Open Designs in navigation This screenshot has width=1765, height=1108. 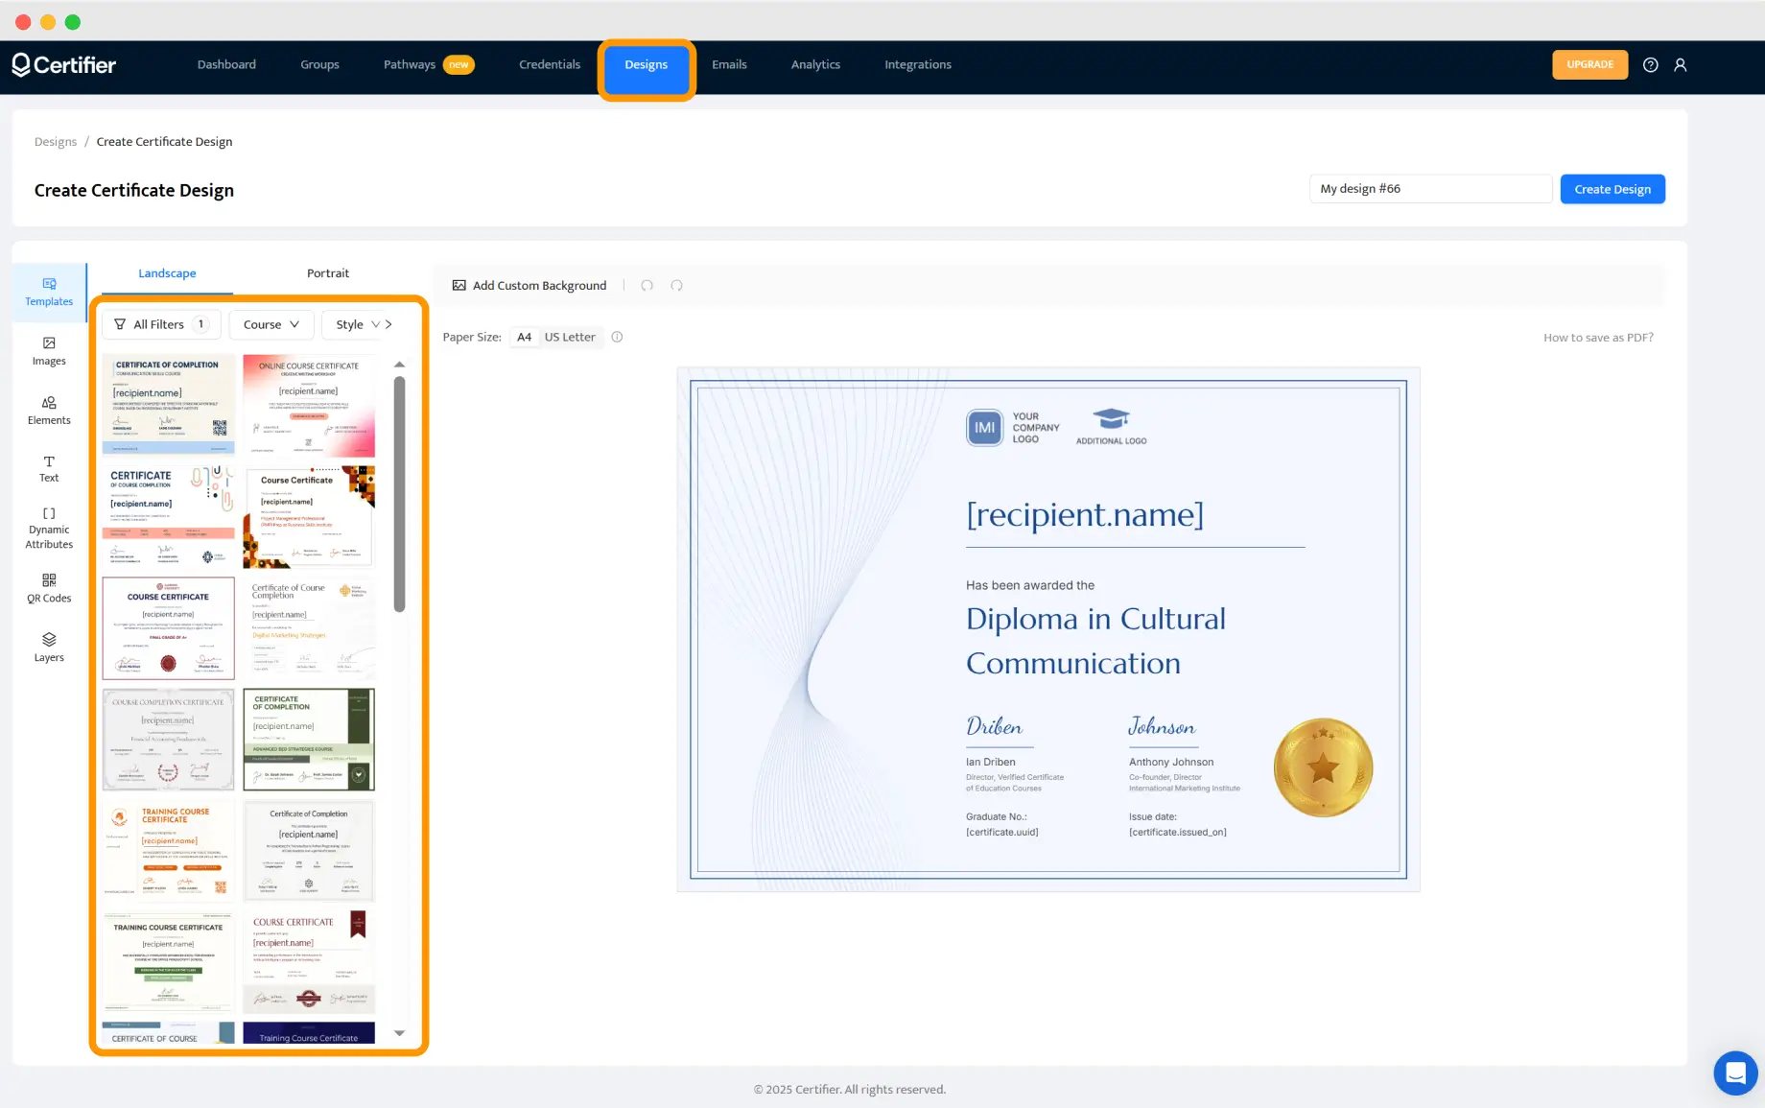click(x=647, y=66)
